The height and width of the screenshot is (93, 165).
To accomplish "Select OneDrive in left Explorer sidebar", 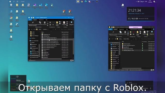I will (32, 38).
